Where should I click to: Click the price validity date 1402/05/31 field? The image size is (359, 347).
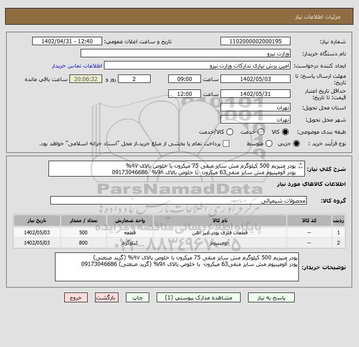tap(255, 94)
